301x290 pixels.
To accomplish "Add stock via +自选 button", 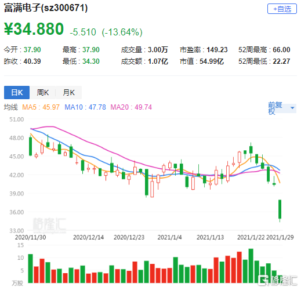I will [282, 9].
